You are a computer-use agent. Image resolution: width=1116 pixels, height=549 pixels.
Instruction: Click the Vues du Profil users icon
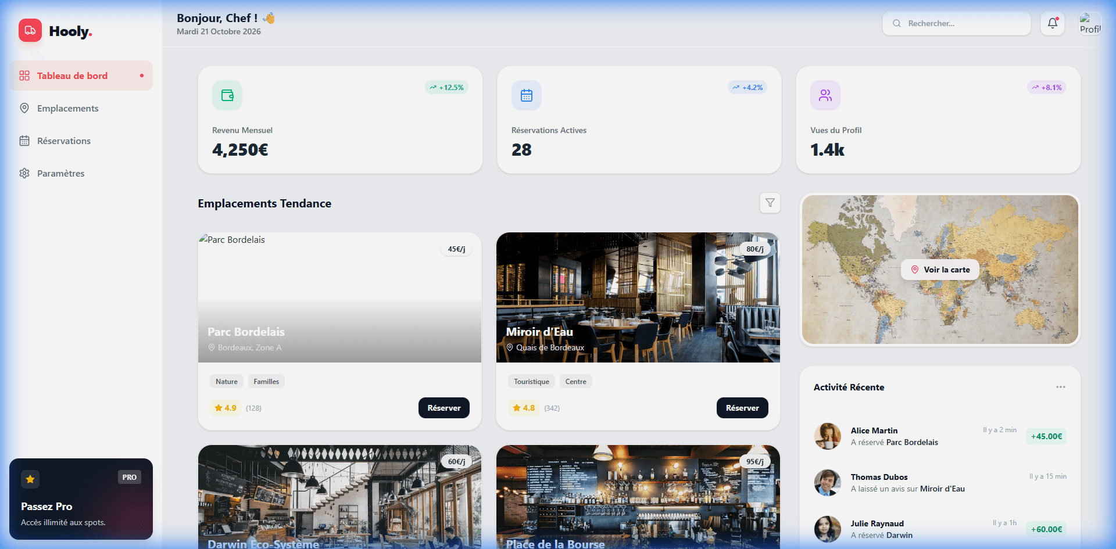[825, 95]
